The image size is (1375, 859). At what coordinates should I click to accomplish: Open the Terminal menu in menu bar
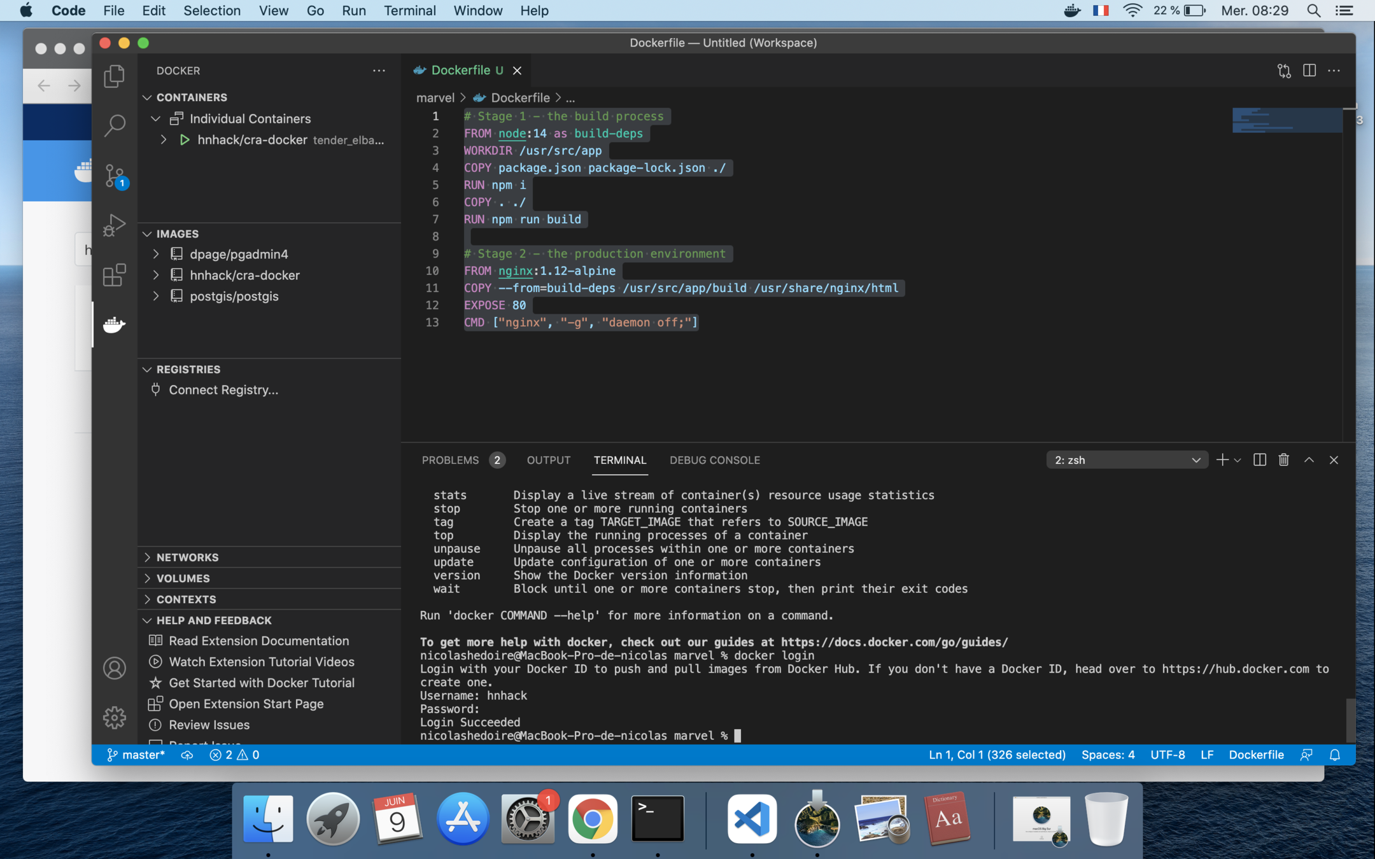point(409,11)
